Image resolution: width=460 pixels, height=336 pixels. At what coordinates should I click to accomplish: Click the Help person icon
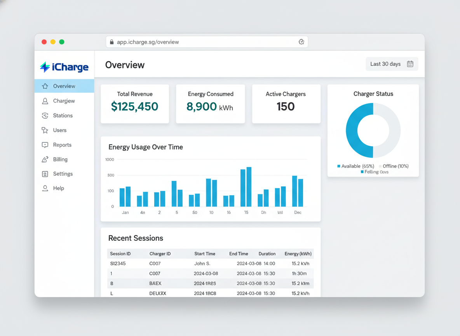pyautogui.click(x=45, y=188)
